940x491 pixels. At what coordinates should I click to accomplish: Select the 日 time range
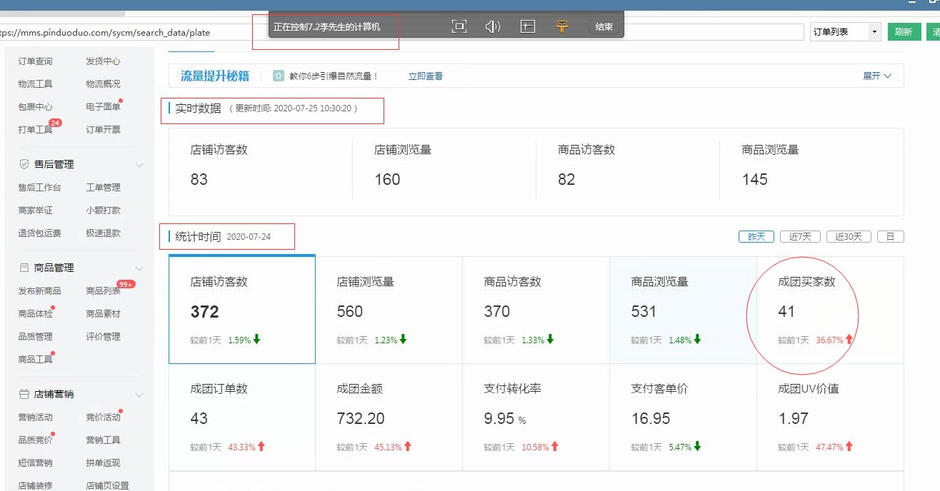[x=890, y=236]
